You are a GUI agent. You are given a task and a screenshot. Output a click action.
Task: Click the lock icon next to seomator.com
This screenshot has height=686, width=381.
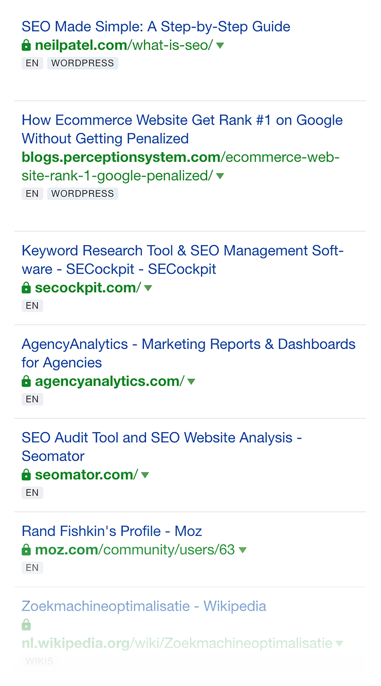[x=26, y=475]
